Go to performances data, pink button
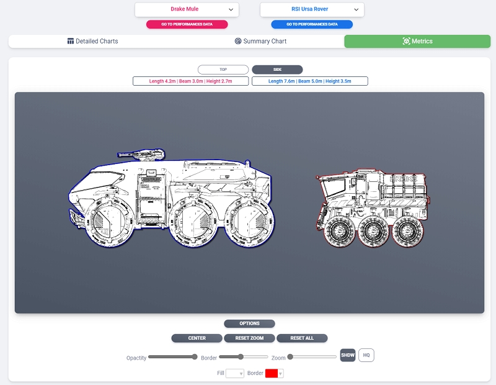496x385 pixels. click(x=187, y=24)
